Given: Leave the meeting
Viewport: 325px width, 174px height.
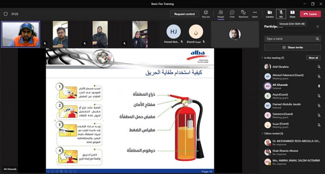Looking at the screenshot, I should pyautogui.click(x=310, y=14).
